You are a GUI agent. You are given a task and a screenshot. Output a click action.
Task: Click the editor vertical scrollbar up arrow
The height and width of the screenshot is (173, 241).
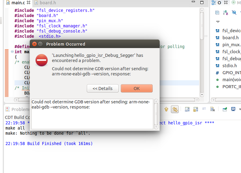(x=202, y=10)
